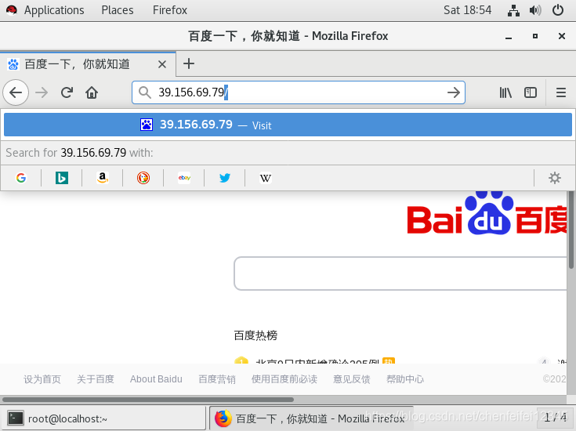
Task: Open the Firefox application menu
Action: (170, 10)
